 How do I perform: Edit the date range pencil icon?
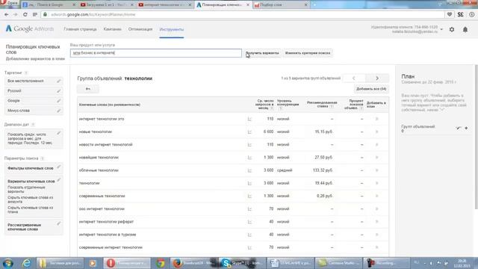[x=59, y=133]
